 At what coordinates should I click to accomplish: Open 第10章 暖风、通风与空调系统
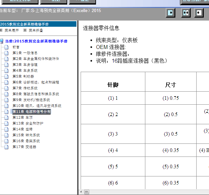(37, 106)
